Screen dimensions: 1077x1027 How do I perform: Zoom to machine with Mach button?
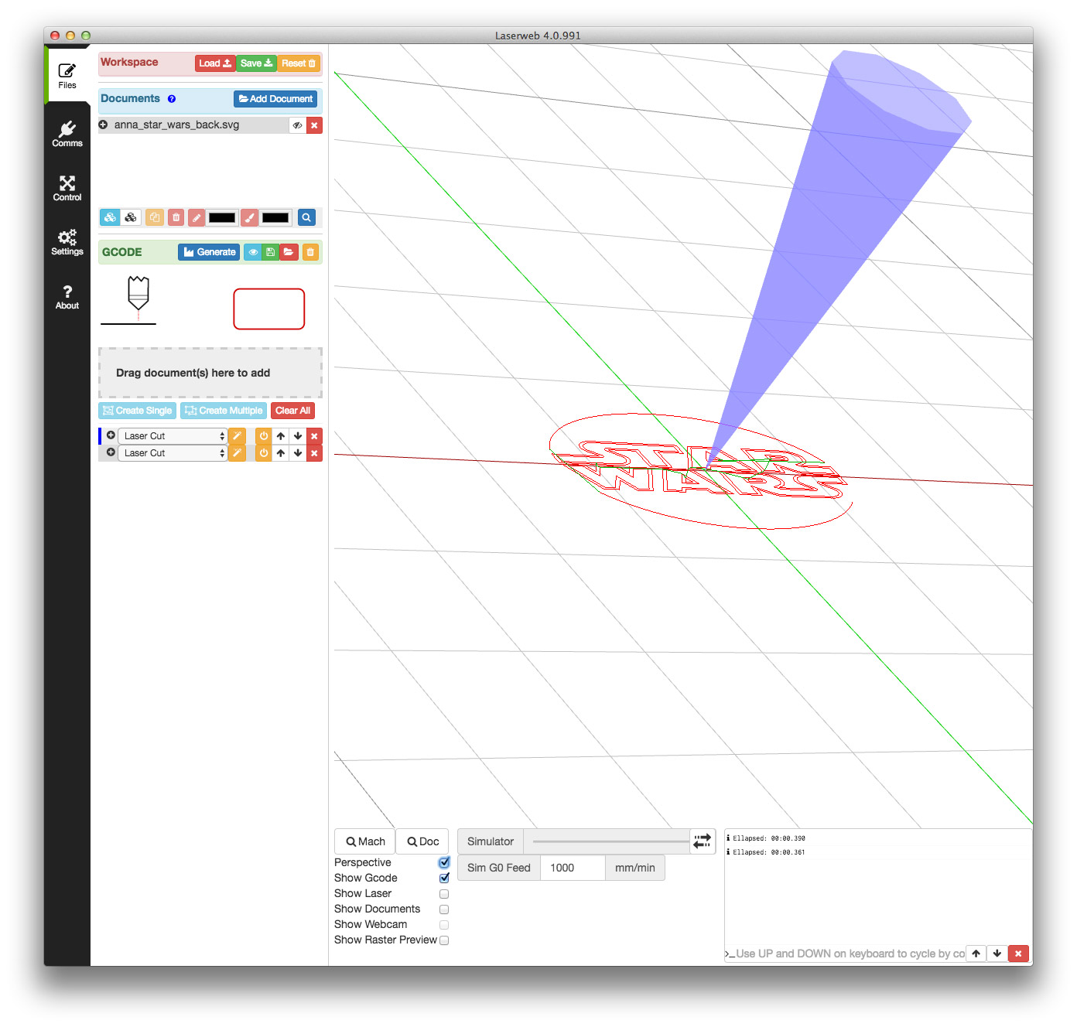coord(365,841)
